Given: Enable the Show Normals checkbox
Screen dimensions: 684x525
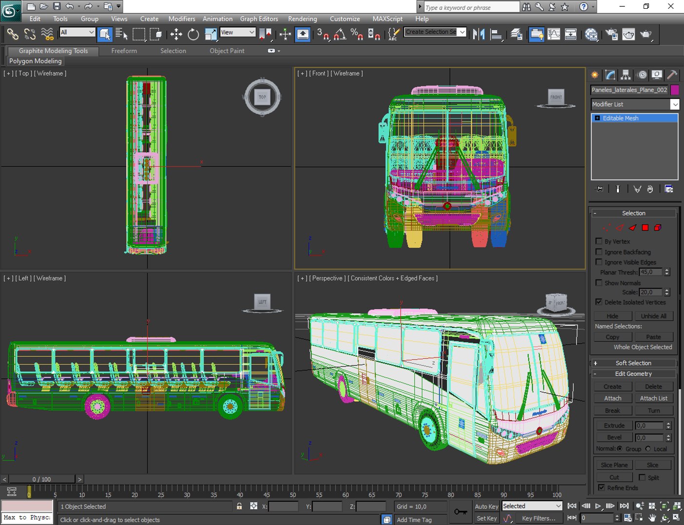Looking at the screenshot, I should 599,283.
